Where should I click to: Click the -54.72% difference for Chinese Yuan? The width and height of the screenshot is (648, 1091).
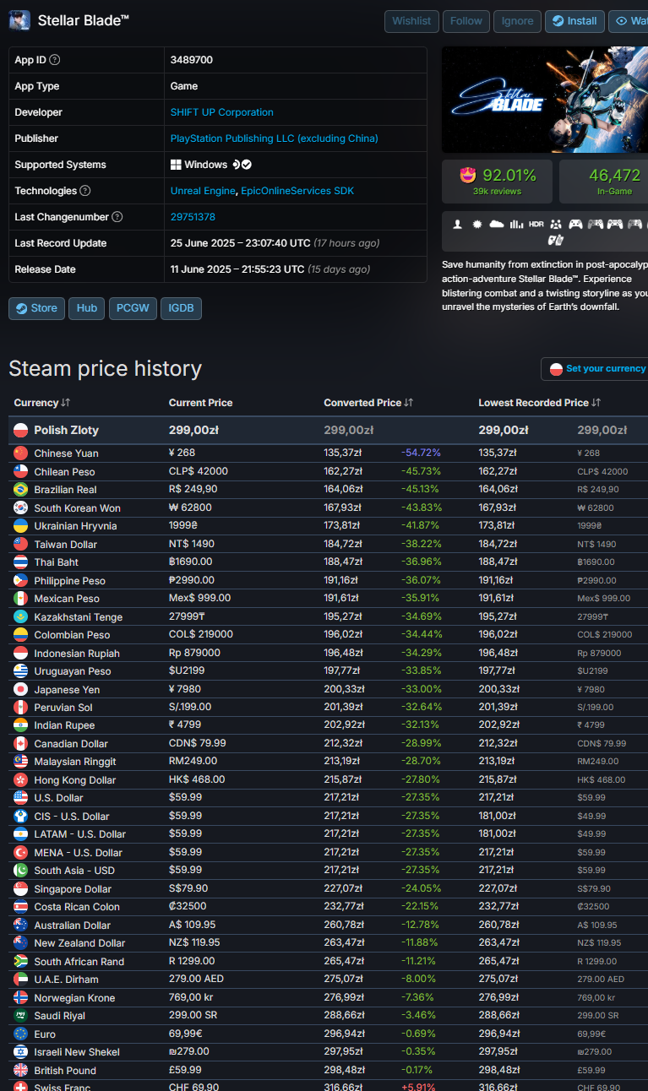421,453
